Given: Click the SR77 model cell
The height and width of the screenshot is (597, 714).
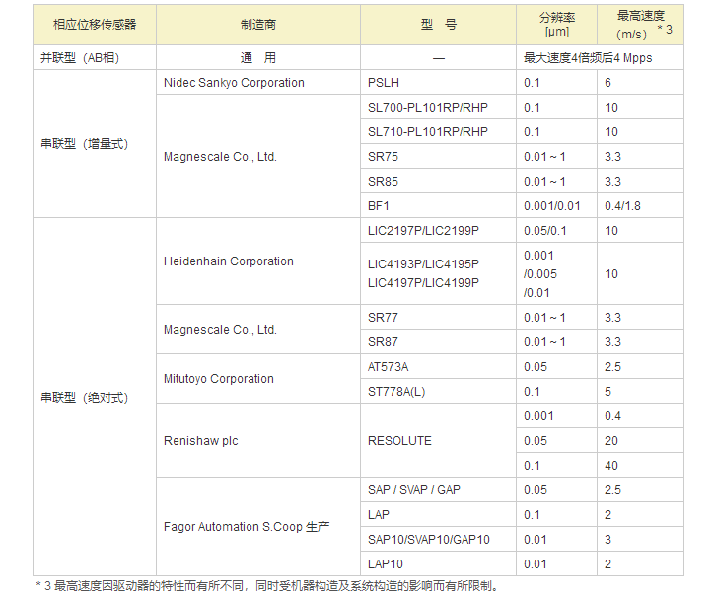Looking at the screenshot, I should coord(438,317).
